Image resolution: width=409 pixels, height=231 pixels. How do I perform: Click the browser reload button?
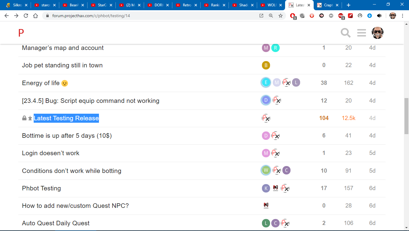coord(26,16)
